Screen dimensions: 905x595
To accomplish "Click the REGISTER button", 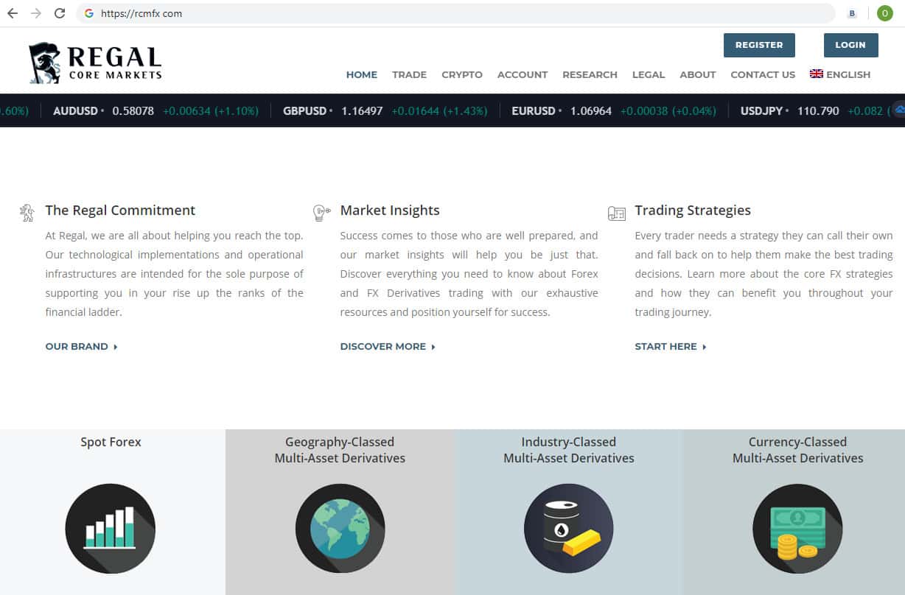I will point(759,45).
